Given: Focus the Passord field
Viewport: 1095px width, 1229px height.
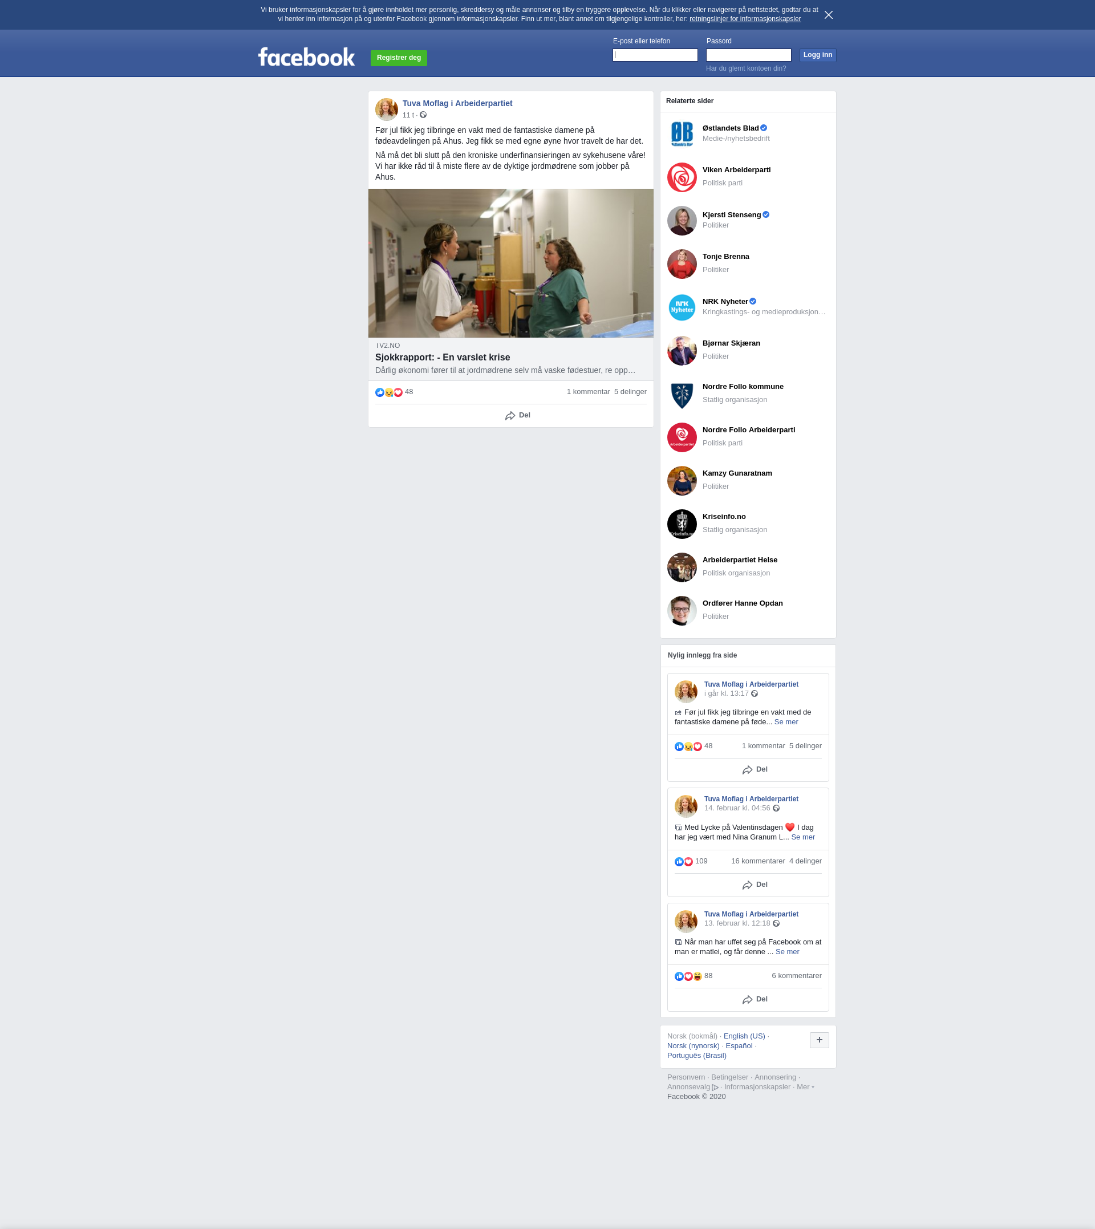Looking at the screenshot, I should (748, 55).
